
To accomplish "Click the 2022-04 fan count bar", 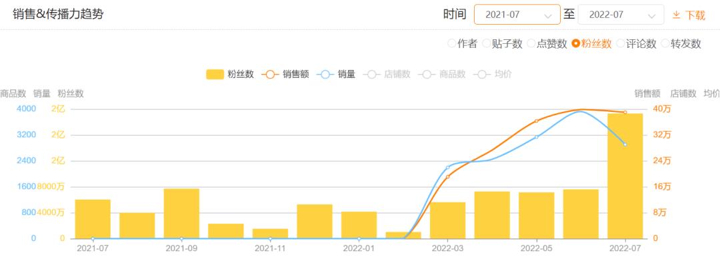I will tap(492, 215).
